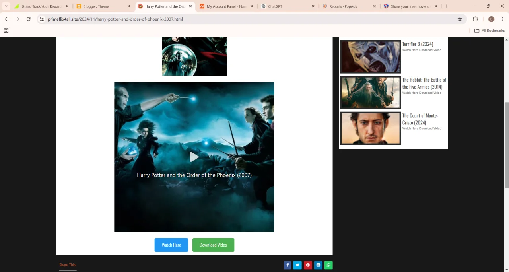
Task: Reload the current page
Action: (x=29, y=19)
